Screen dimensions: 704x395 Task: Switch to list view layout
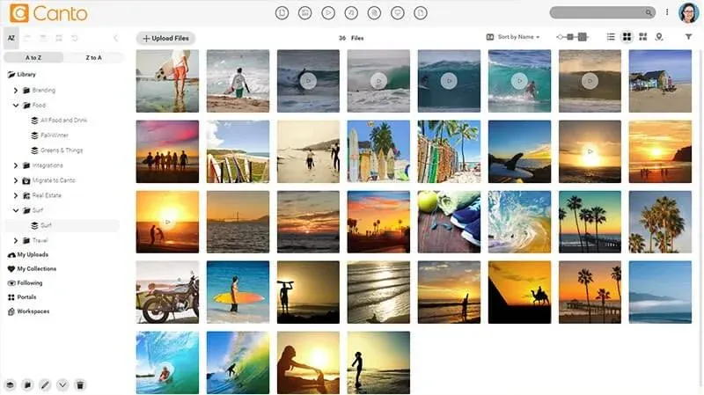tap(611, 37)
